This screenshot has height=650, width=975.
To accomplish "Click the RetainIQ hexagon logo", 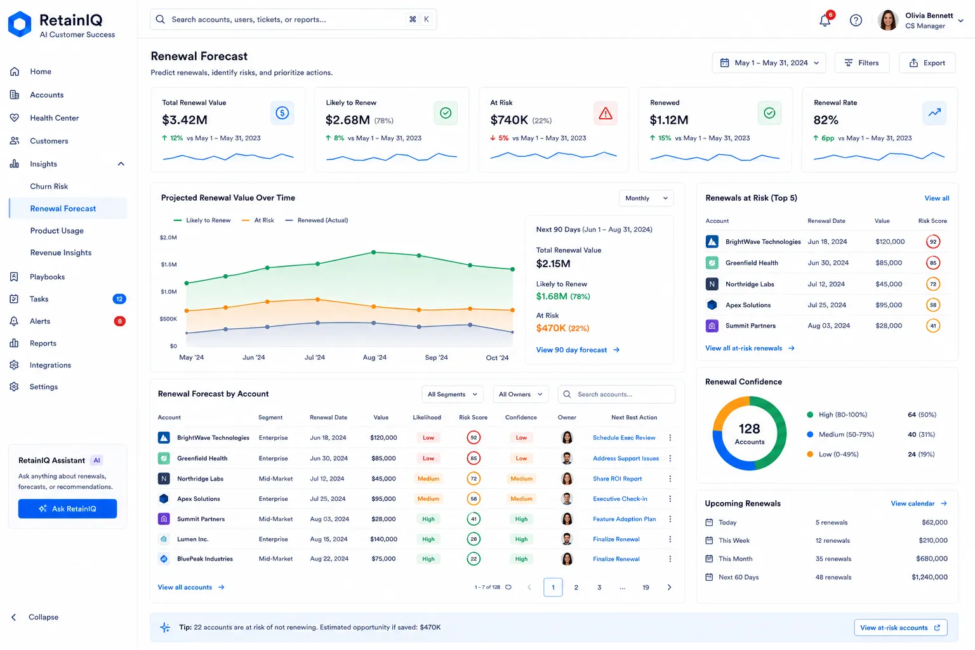I will [x=20, y=24].
